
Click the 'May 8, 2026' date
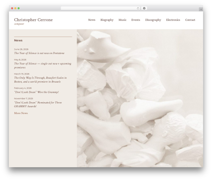pos(20,60)
